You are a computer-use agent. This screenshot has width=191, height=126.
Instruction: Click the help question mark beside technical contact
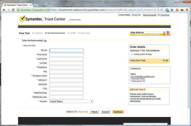pyautogui.click(x=45, y=41)
